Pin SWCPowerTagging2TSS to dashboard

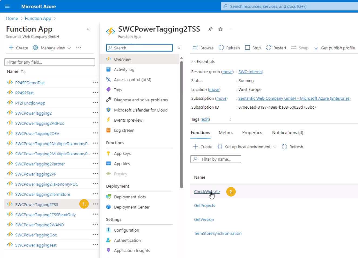point(210,29)
